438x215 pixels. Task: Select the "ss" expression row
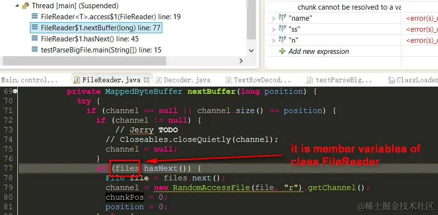click(x=353, y=29)
